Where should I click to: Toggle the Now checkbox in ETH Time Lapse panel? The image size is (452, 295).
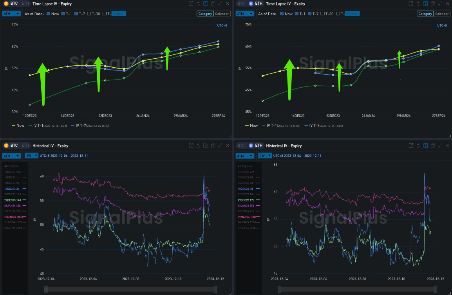[282, 14]
